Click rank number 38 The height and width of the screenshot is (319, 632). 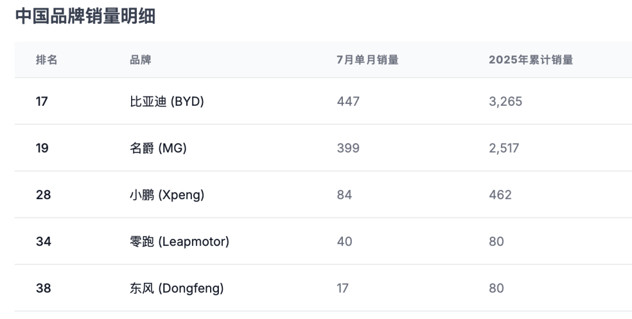point(43,288)
